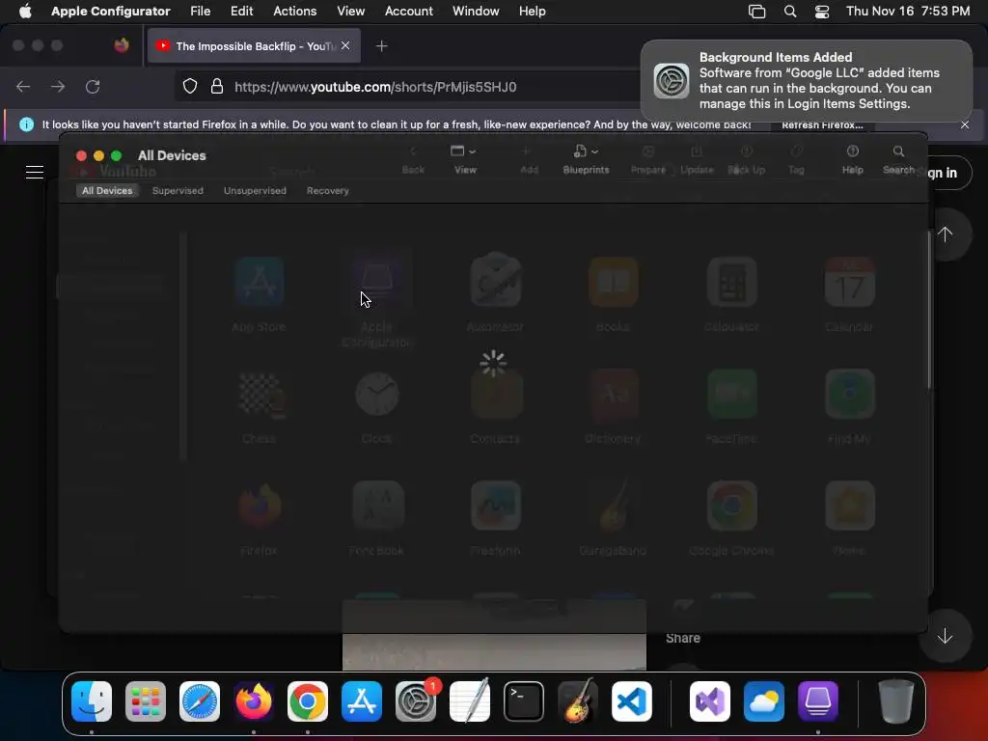Click the Share button on YouTube Short
Image resolution: width=988 pixels, height=741 pixels.
(683, 638)
